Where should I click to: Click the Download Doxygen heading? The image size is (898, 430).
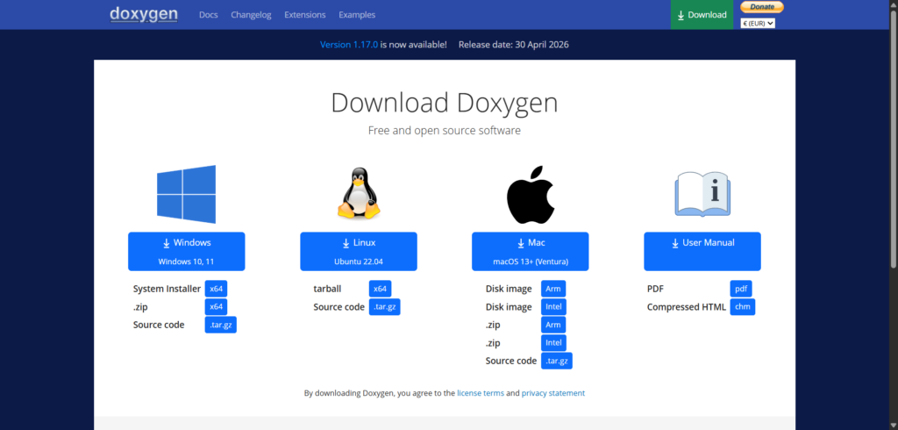click(x=445, y=104)
